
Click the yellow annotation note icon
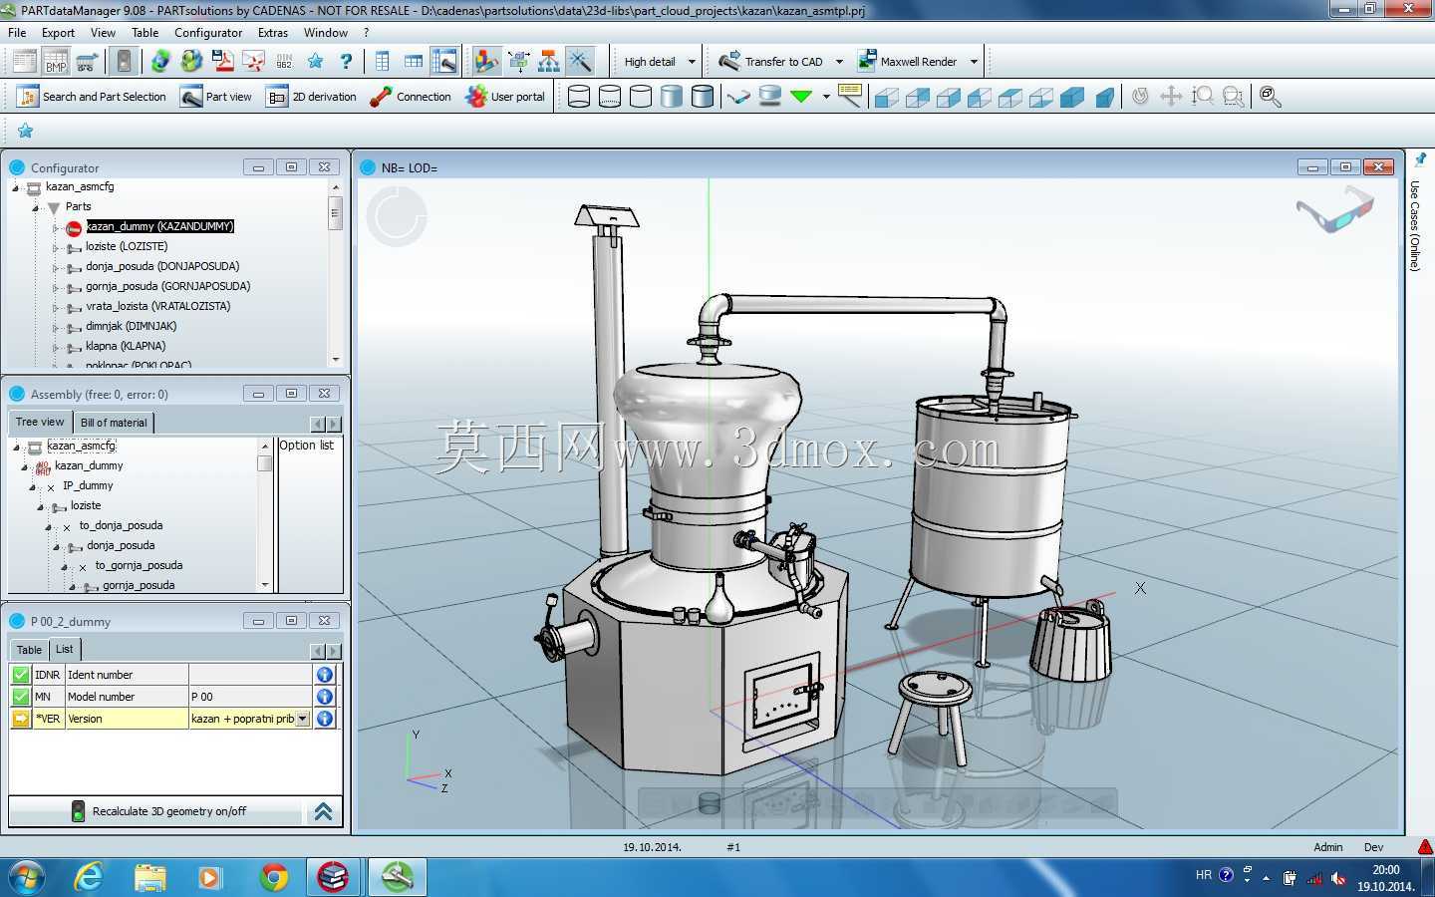850,96
